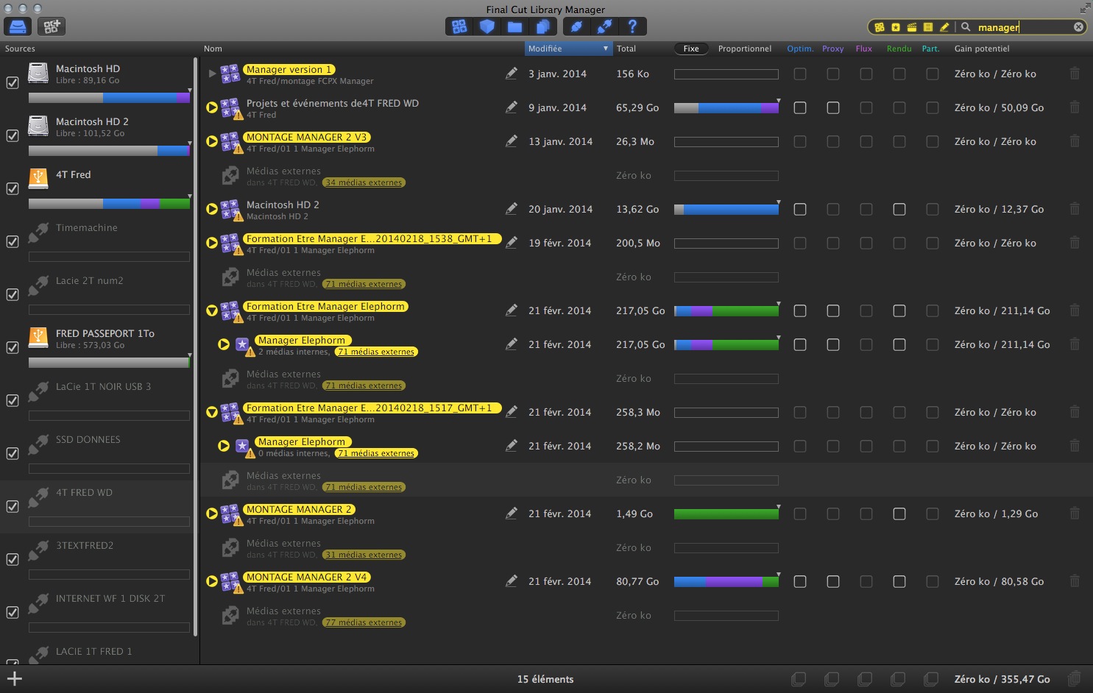Collapse Formation Etre Manager 20140218_1517 library
The height and width of the screenshot is (693, 1093).
click(x=212, y=412)
